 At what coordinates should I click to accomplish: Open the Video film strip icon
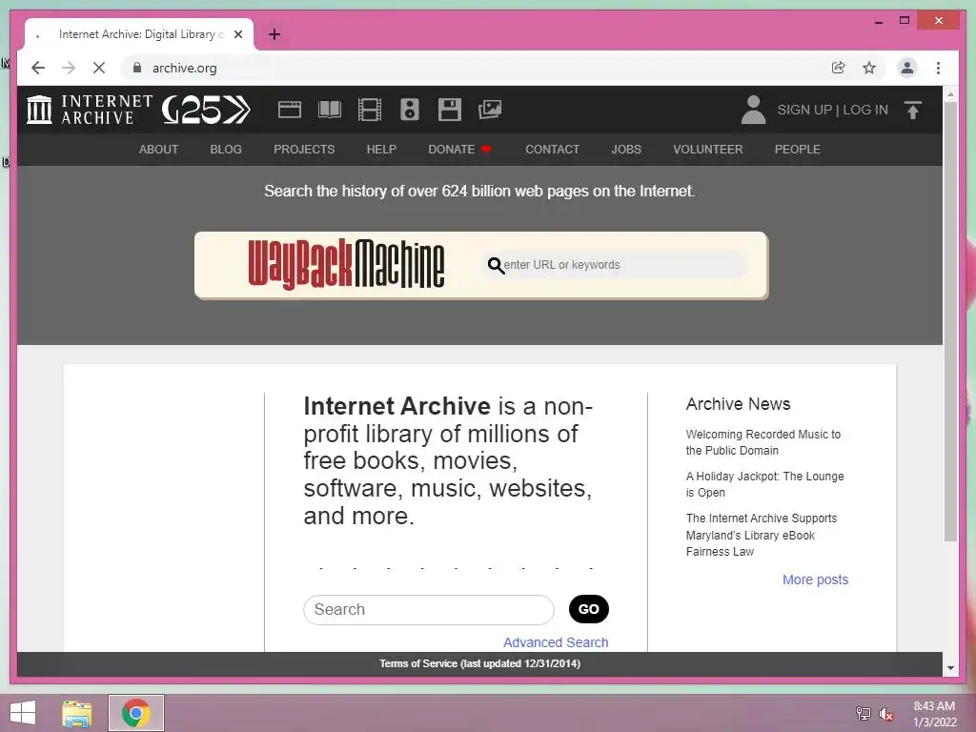(370, 110)
